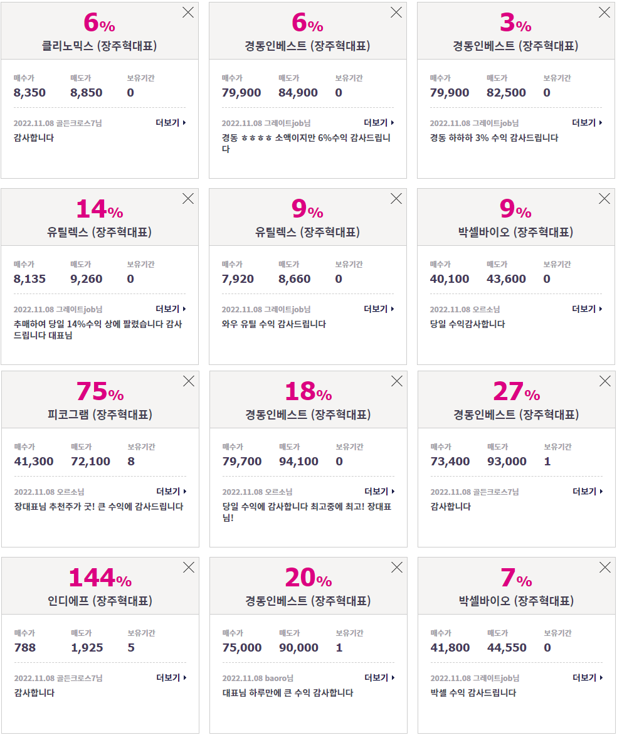Expand 더보기 on 박셀바이오 9% card
This screenshot has width=617, height=735.
tap(587, 309)
